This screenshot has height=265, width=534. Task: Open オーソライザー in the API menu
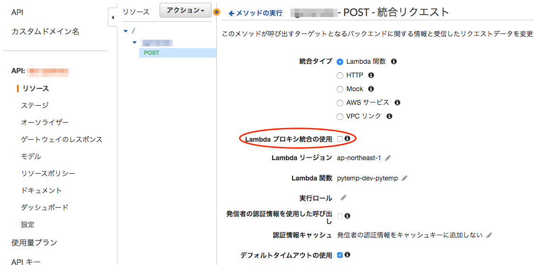tap(44, 122)
